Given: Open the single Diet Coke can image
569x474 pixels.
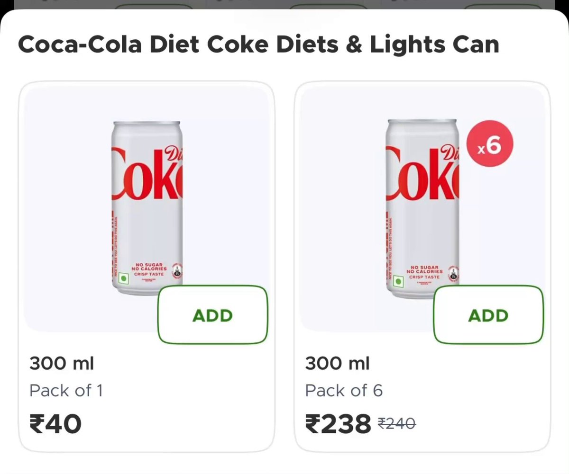Looking at the screenshot, I should [148, 209].
